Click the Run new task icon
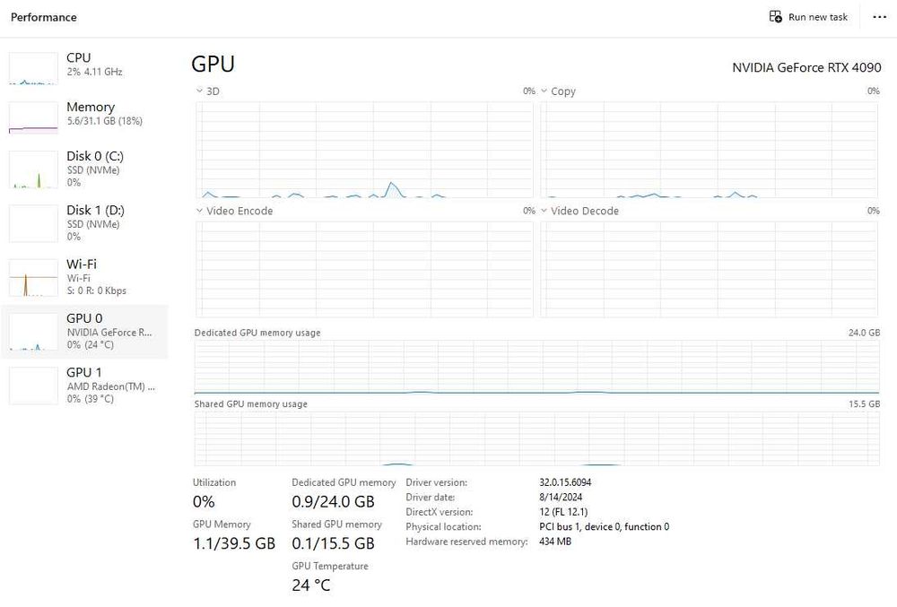 click(x=776, y=17)
